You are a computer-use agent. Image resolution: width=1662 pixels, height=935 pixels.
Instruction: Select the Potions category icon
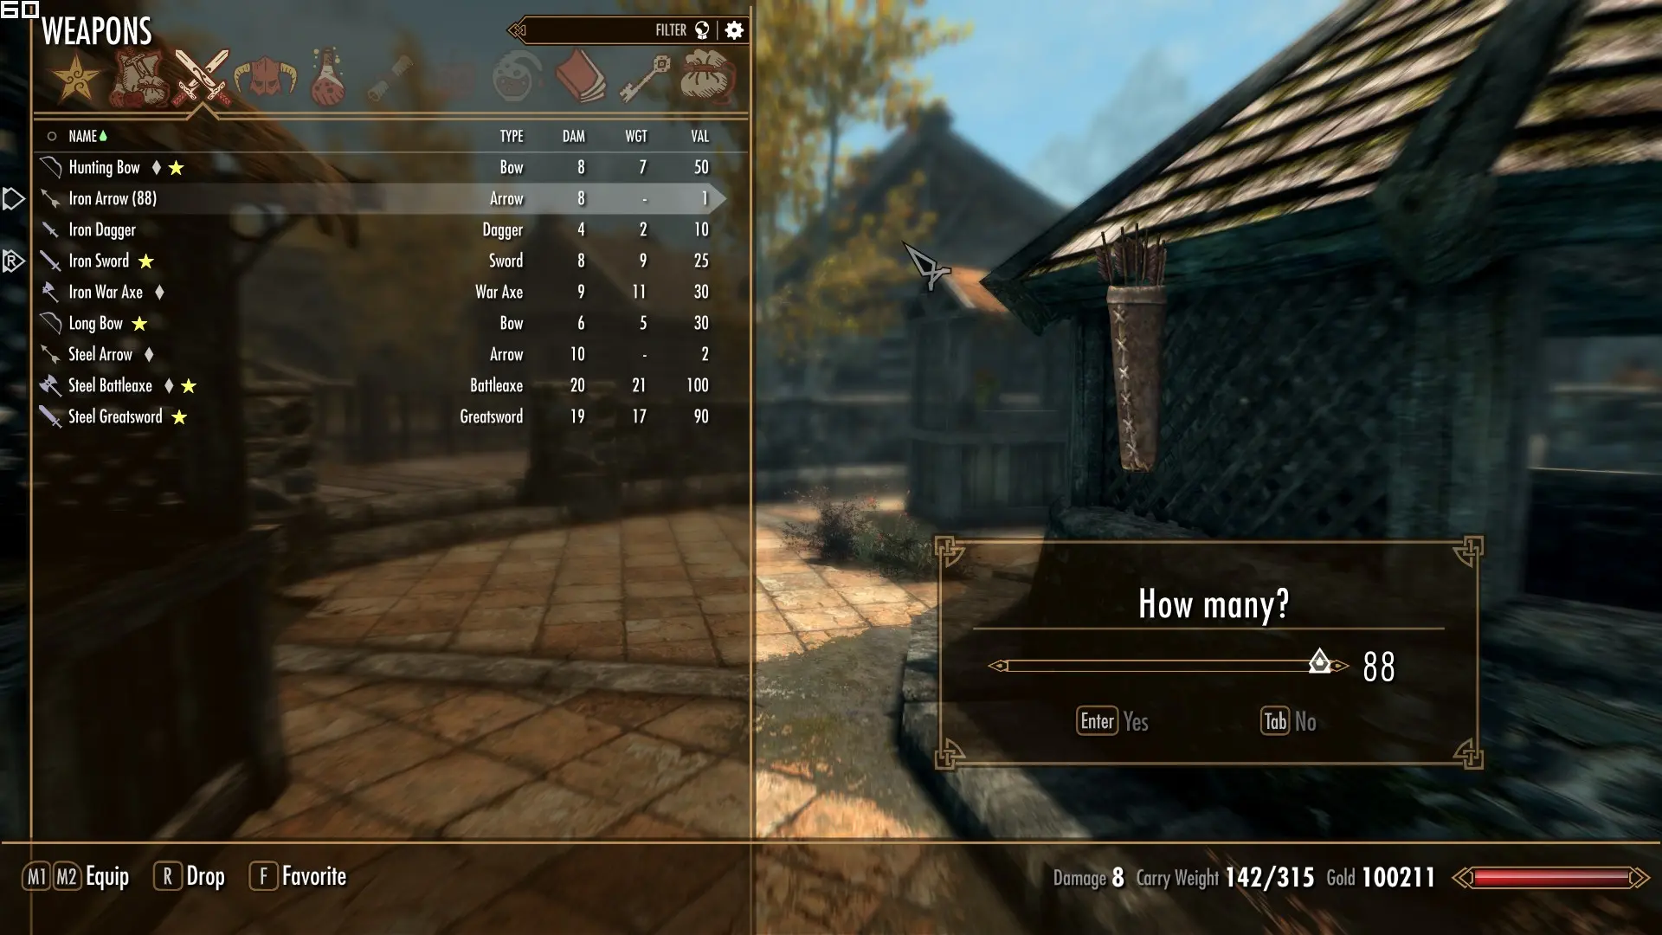tap(326, 76)
